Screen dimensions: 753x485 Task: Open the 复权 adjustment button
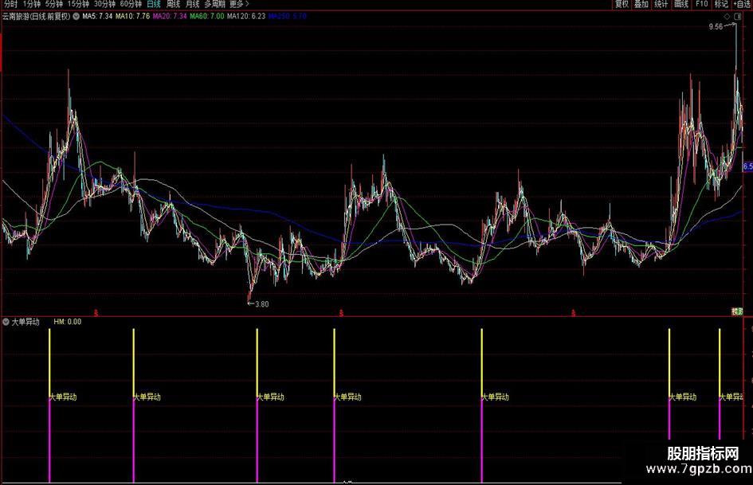point(622,4)
